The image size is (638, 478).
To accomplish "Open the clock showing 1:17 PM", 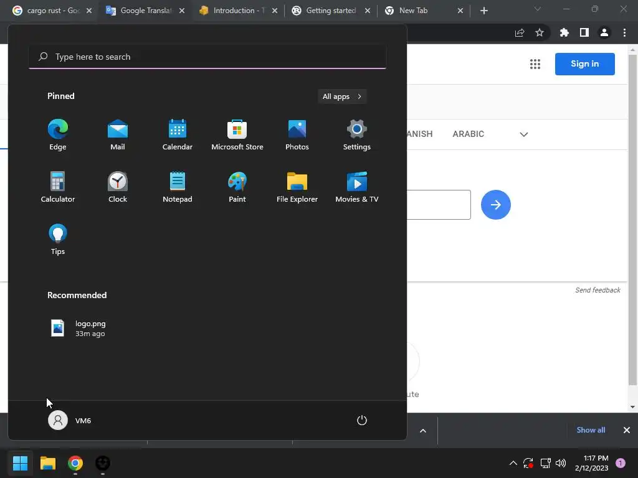I will (x=592, y=463).
